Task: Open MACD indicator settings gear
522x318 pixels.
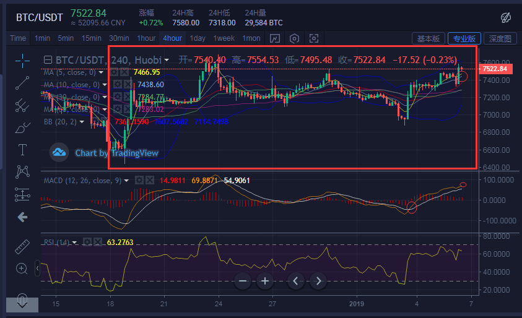Action: coord(139,180)
